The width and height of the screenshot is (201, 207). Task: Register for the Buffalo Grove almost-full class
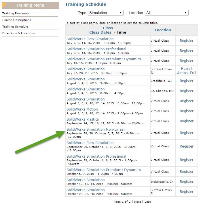[x=187, y=71]
